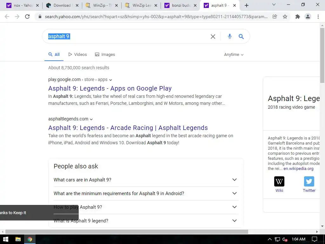Screen dimensions: 325x244
Task: Click the browser address bar URL
Action: coord(156,17)
